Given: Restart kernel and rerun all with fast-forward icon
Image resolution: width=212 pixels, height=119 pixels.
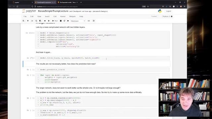Looking at the screenshot, I should click(x=68, y=21).
